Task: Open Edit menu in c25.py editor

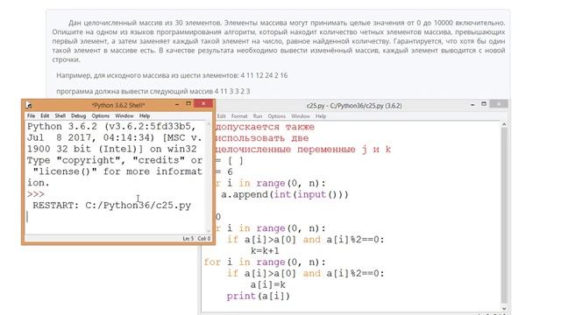Action: (222, 116)
